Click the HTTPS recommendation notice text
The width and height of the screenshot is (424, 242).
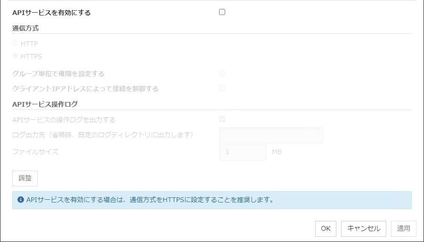pos(150,200)
